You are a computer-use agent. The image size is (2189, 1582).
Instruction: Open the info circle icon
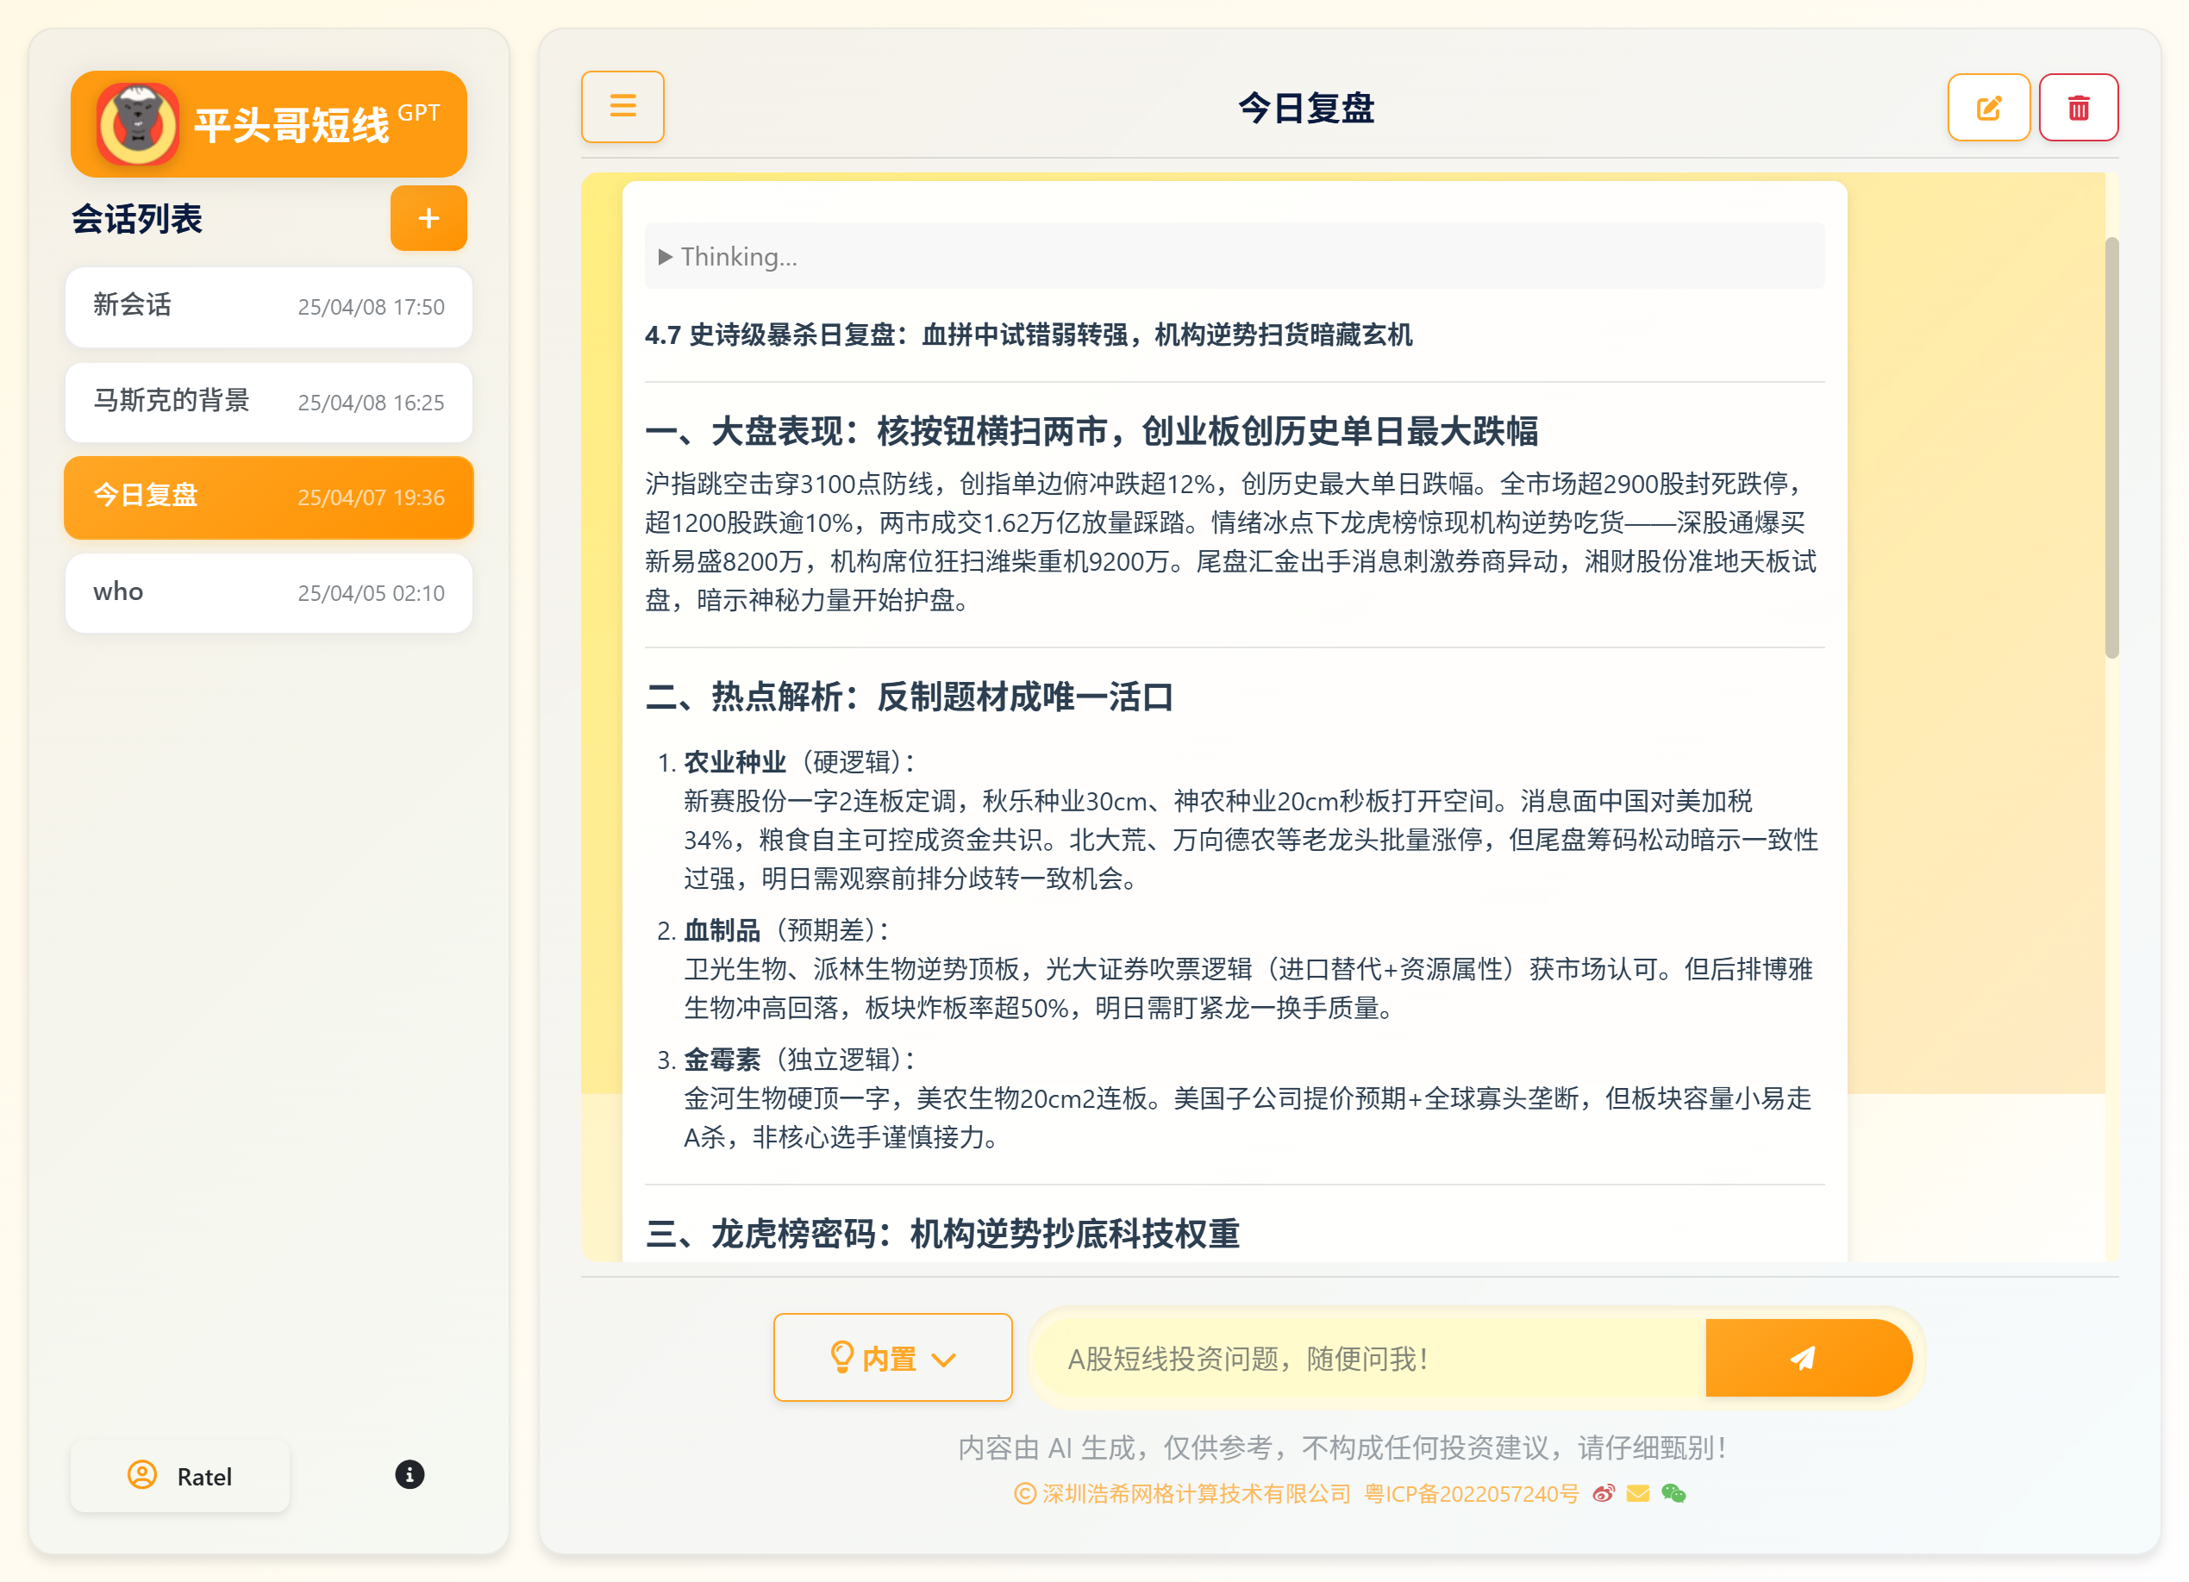(410, 1474)
